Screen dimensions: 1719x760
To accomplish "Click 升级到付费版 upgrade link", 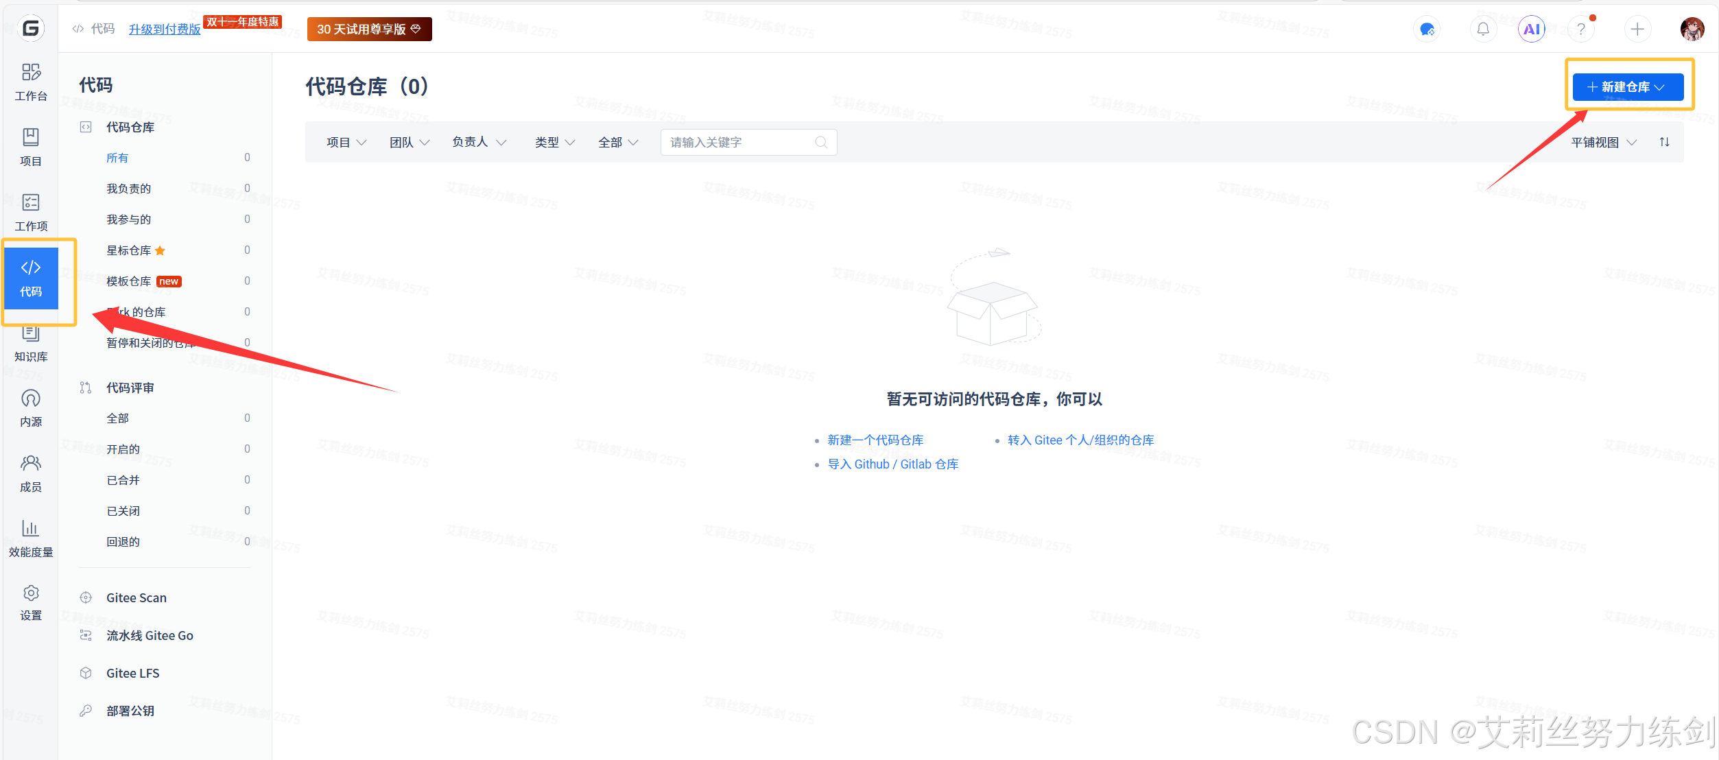I will [x=165, y=29].
